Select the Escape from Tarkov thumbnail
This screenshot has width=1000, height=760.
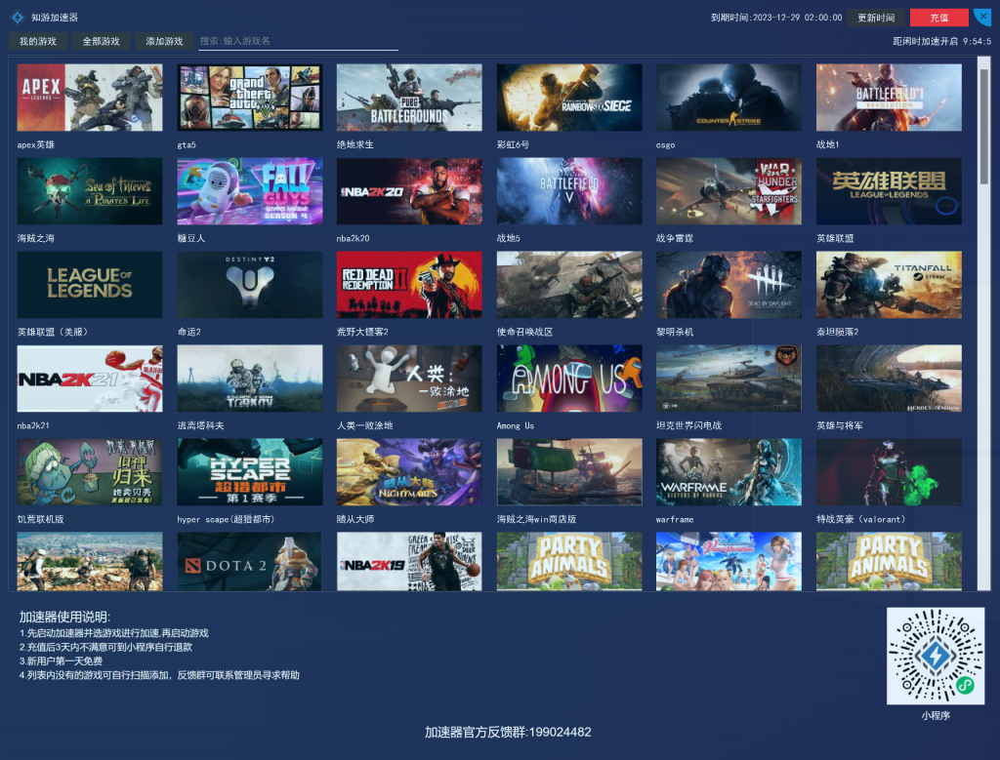249,379
